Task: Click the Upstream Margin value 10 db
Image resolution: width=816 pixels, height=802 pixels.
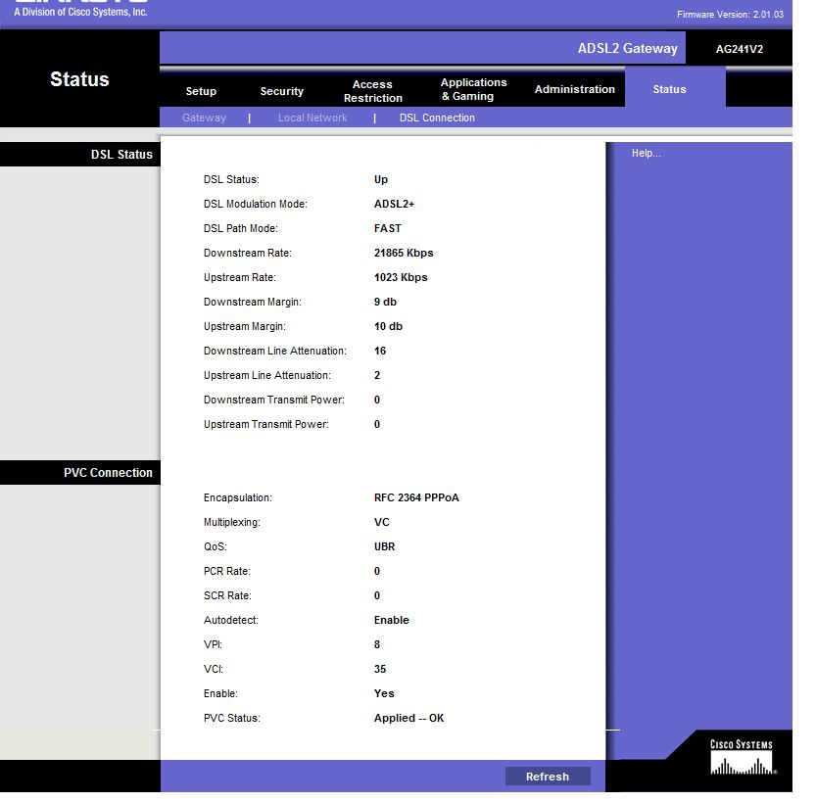Action: (x=388, y=326)
